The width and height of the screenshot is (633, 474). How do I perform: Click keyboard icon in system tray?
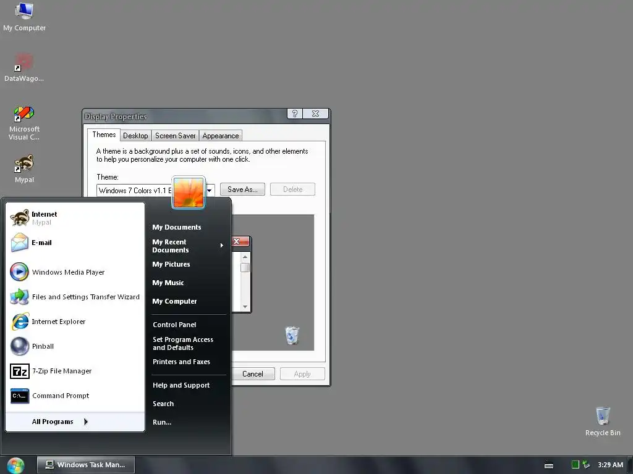pyautogui.click(x=549, y=465)
